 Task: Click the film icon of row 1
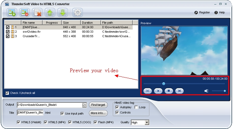click(13, 27)
